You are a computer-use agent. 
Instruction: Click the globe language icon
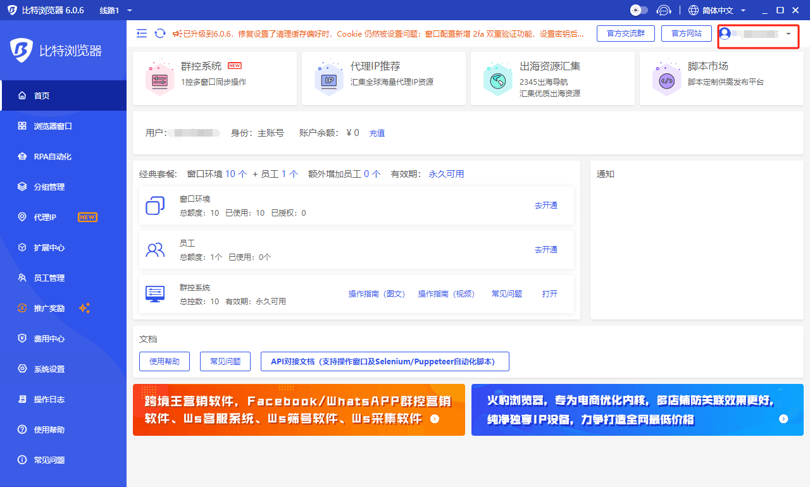point(694,10)
